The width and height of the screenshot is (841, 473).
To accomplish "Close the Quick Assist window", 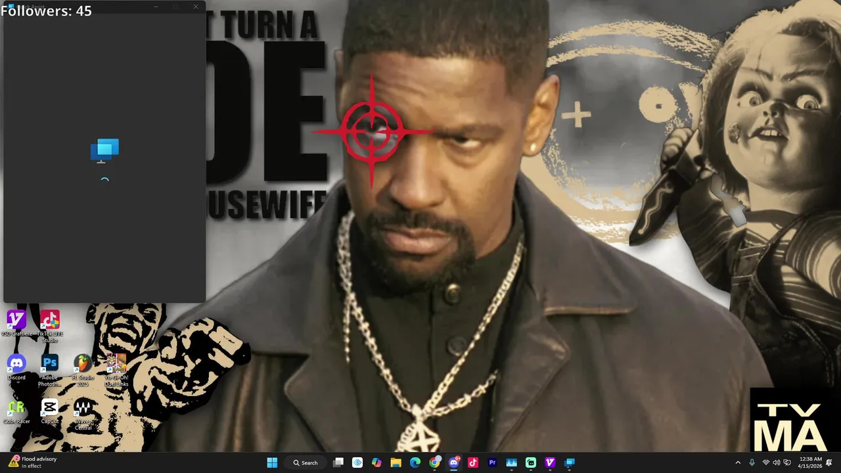I will pyautogui.click(x=195, y=7).
